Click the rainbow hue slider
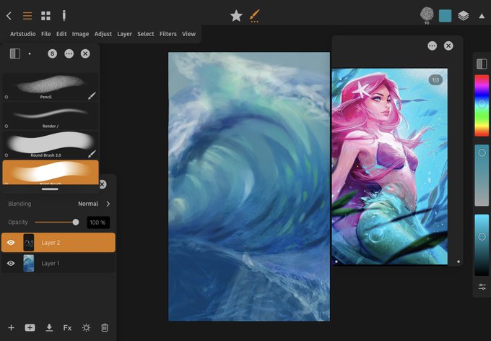This screenshot has width=491, height=341. 482,105
